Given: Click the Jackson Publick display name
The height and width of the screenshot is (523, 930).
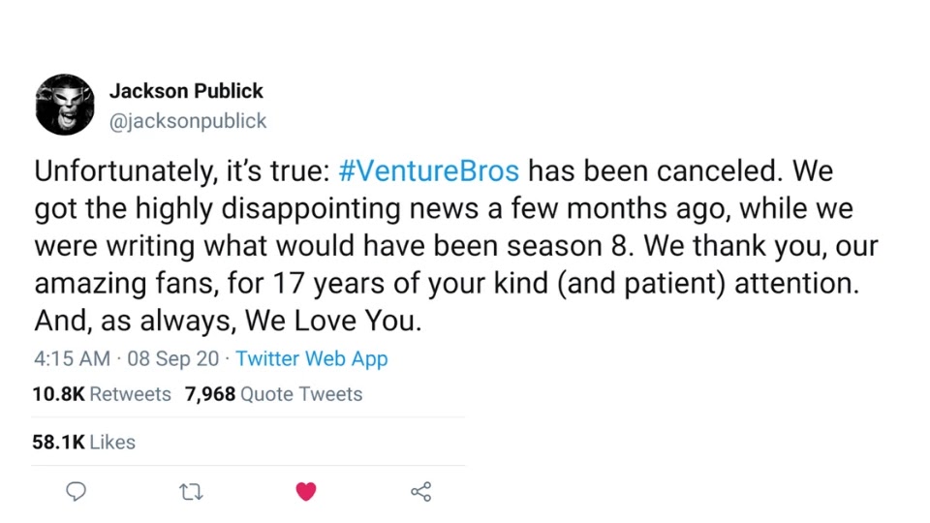Looking at the screenshot, I should [186, 91].
